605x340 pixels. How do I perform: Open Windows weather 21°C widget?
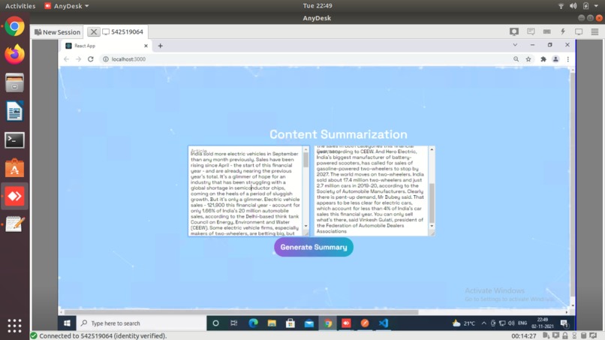(x=464, y=323)
